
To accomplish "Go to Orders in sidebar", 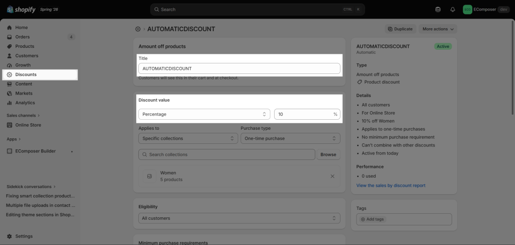I will click(22, 37).
